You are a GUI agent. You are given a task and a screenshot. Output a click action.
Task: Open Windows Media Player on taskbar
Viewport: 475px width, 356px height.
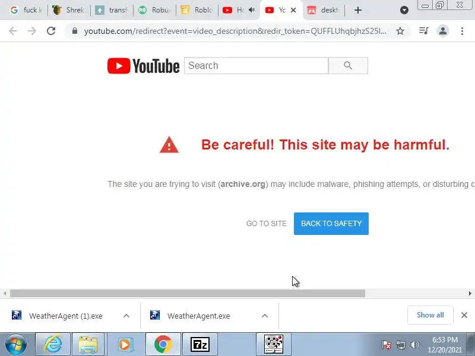[x=125, y=345]
